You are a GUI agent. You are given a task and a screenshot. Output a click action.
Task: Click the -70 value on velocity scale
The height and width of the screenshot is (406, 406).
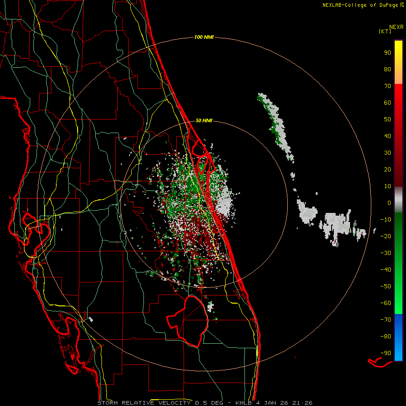(386, 320)
